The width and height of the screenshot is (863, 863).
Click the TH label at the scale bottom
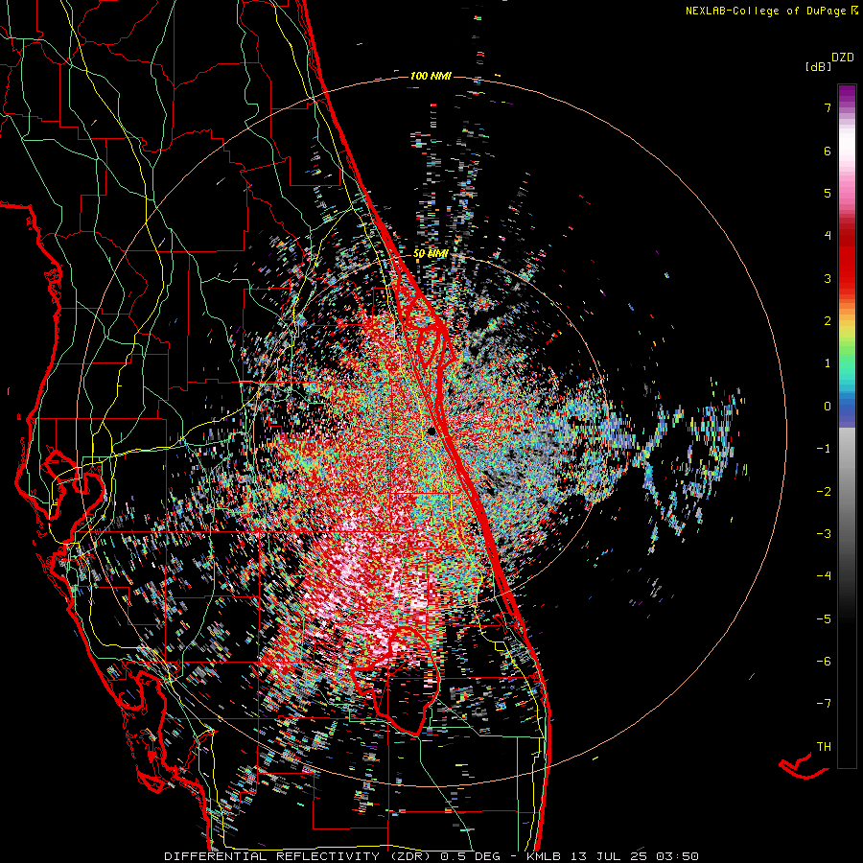[x=824, y=747]
